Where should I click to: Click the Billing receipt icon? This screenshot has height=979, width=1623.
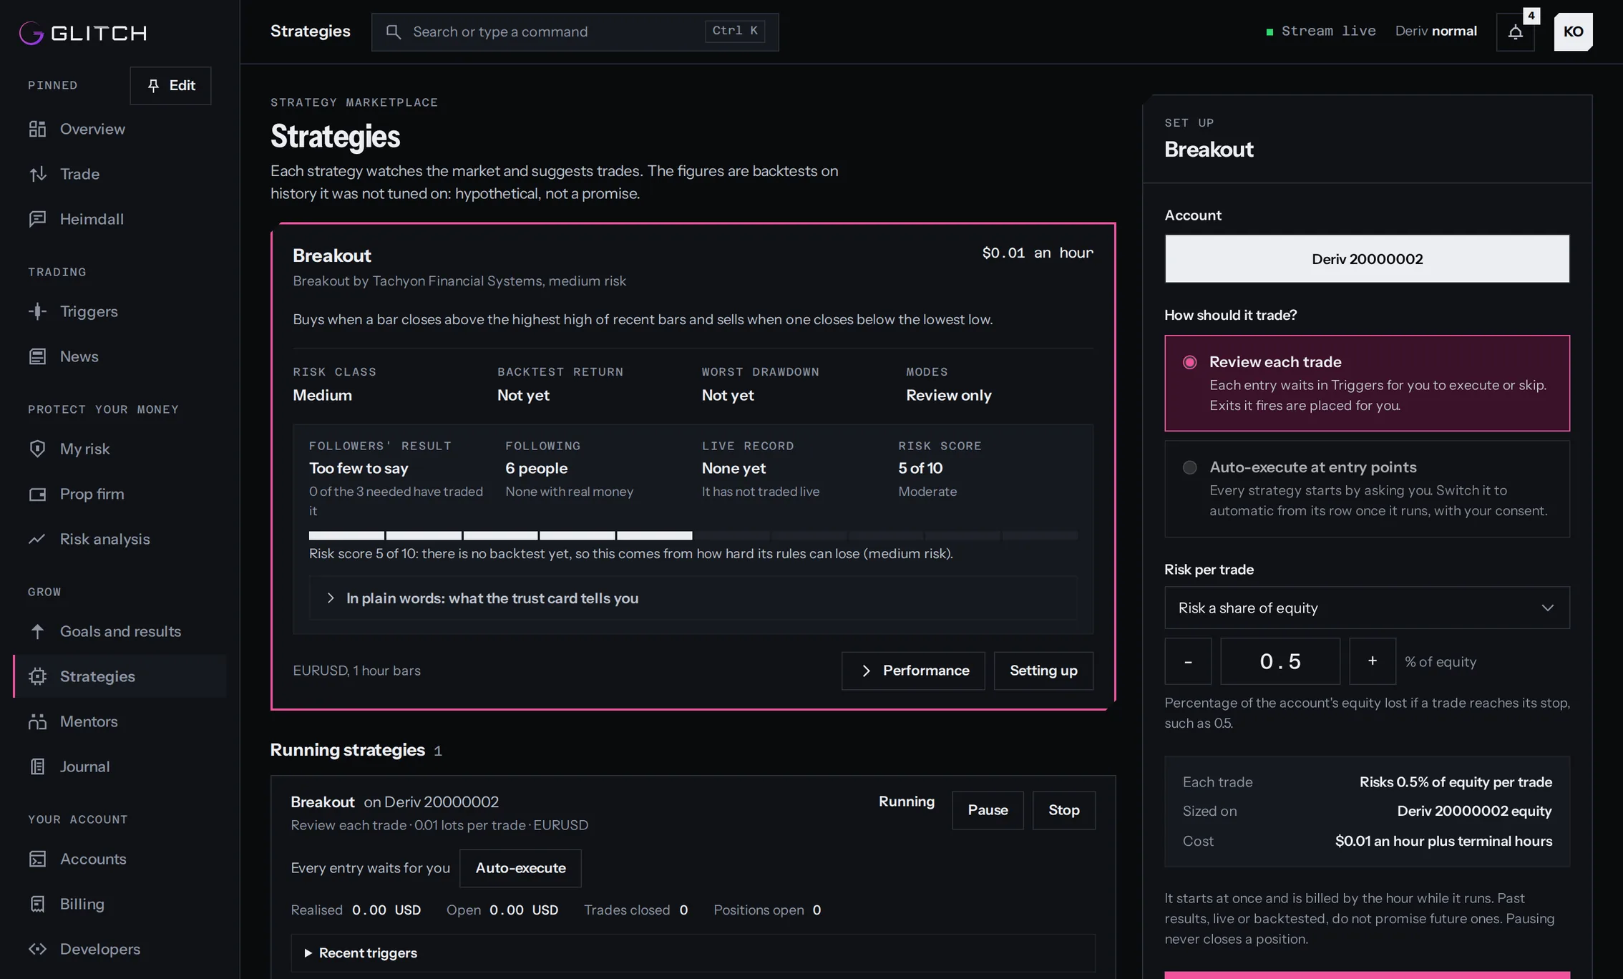(37, 904)
